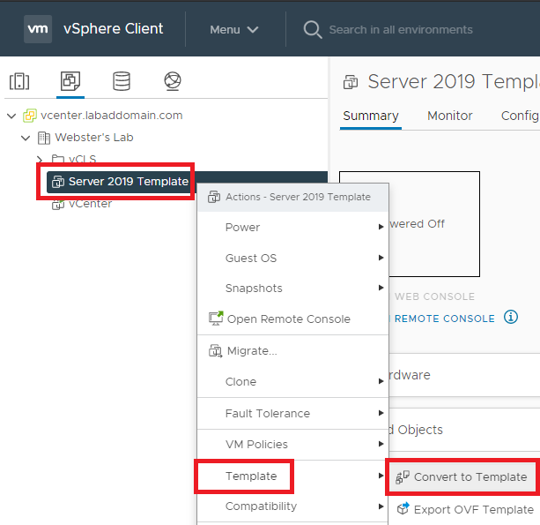Click the Remote Console link
This screenshot has width=540, height=525.
[444, 319]
